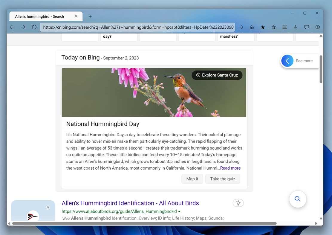Open the Read more link about Hummingbird Day
Viewport: 332px width, 235px height.
(230, 168)
